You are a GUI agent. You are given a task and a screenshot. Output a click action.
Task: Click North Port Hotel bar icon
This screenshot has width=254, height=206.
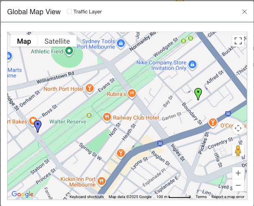pyautogui.click(x=90, y=89)
